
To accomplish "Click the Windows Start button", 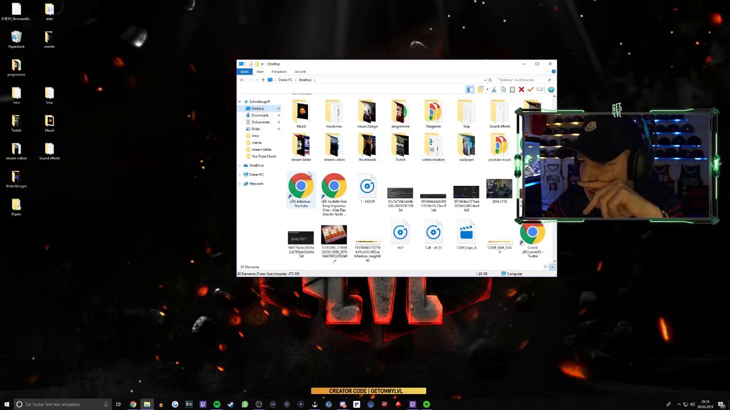I will pyautogui.click(x=6, y=404).
